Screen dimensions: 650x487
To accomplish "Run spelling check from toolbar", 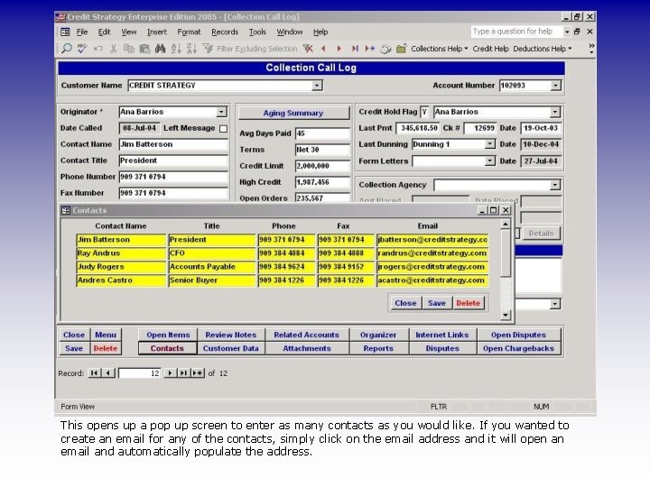I will point(82,49).
